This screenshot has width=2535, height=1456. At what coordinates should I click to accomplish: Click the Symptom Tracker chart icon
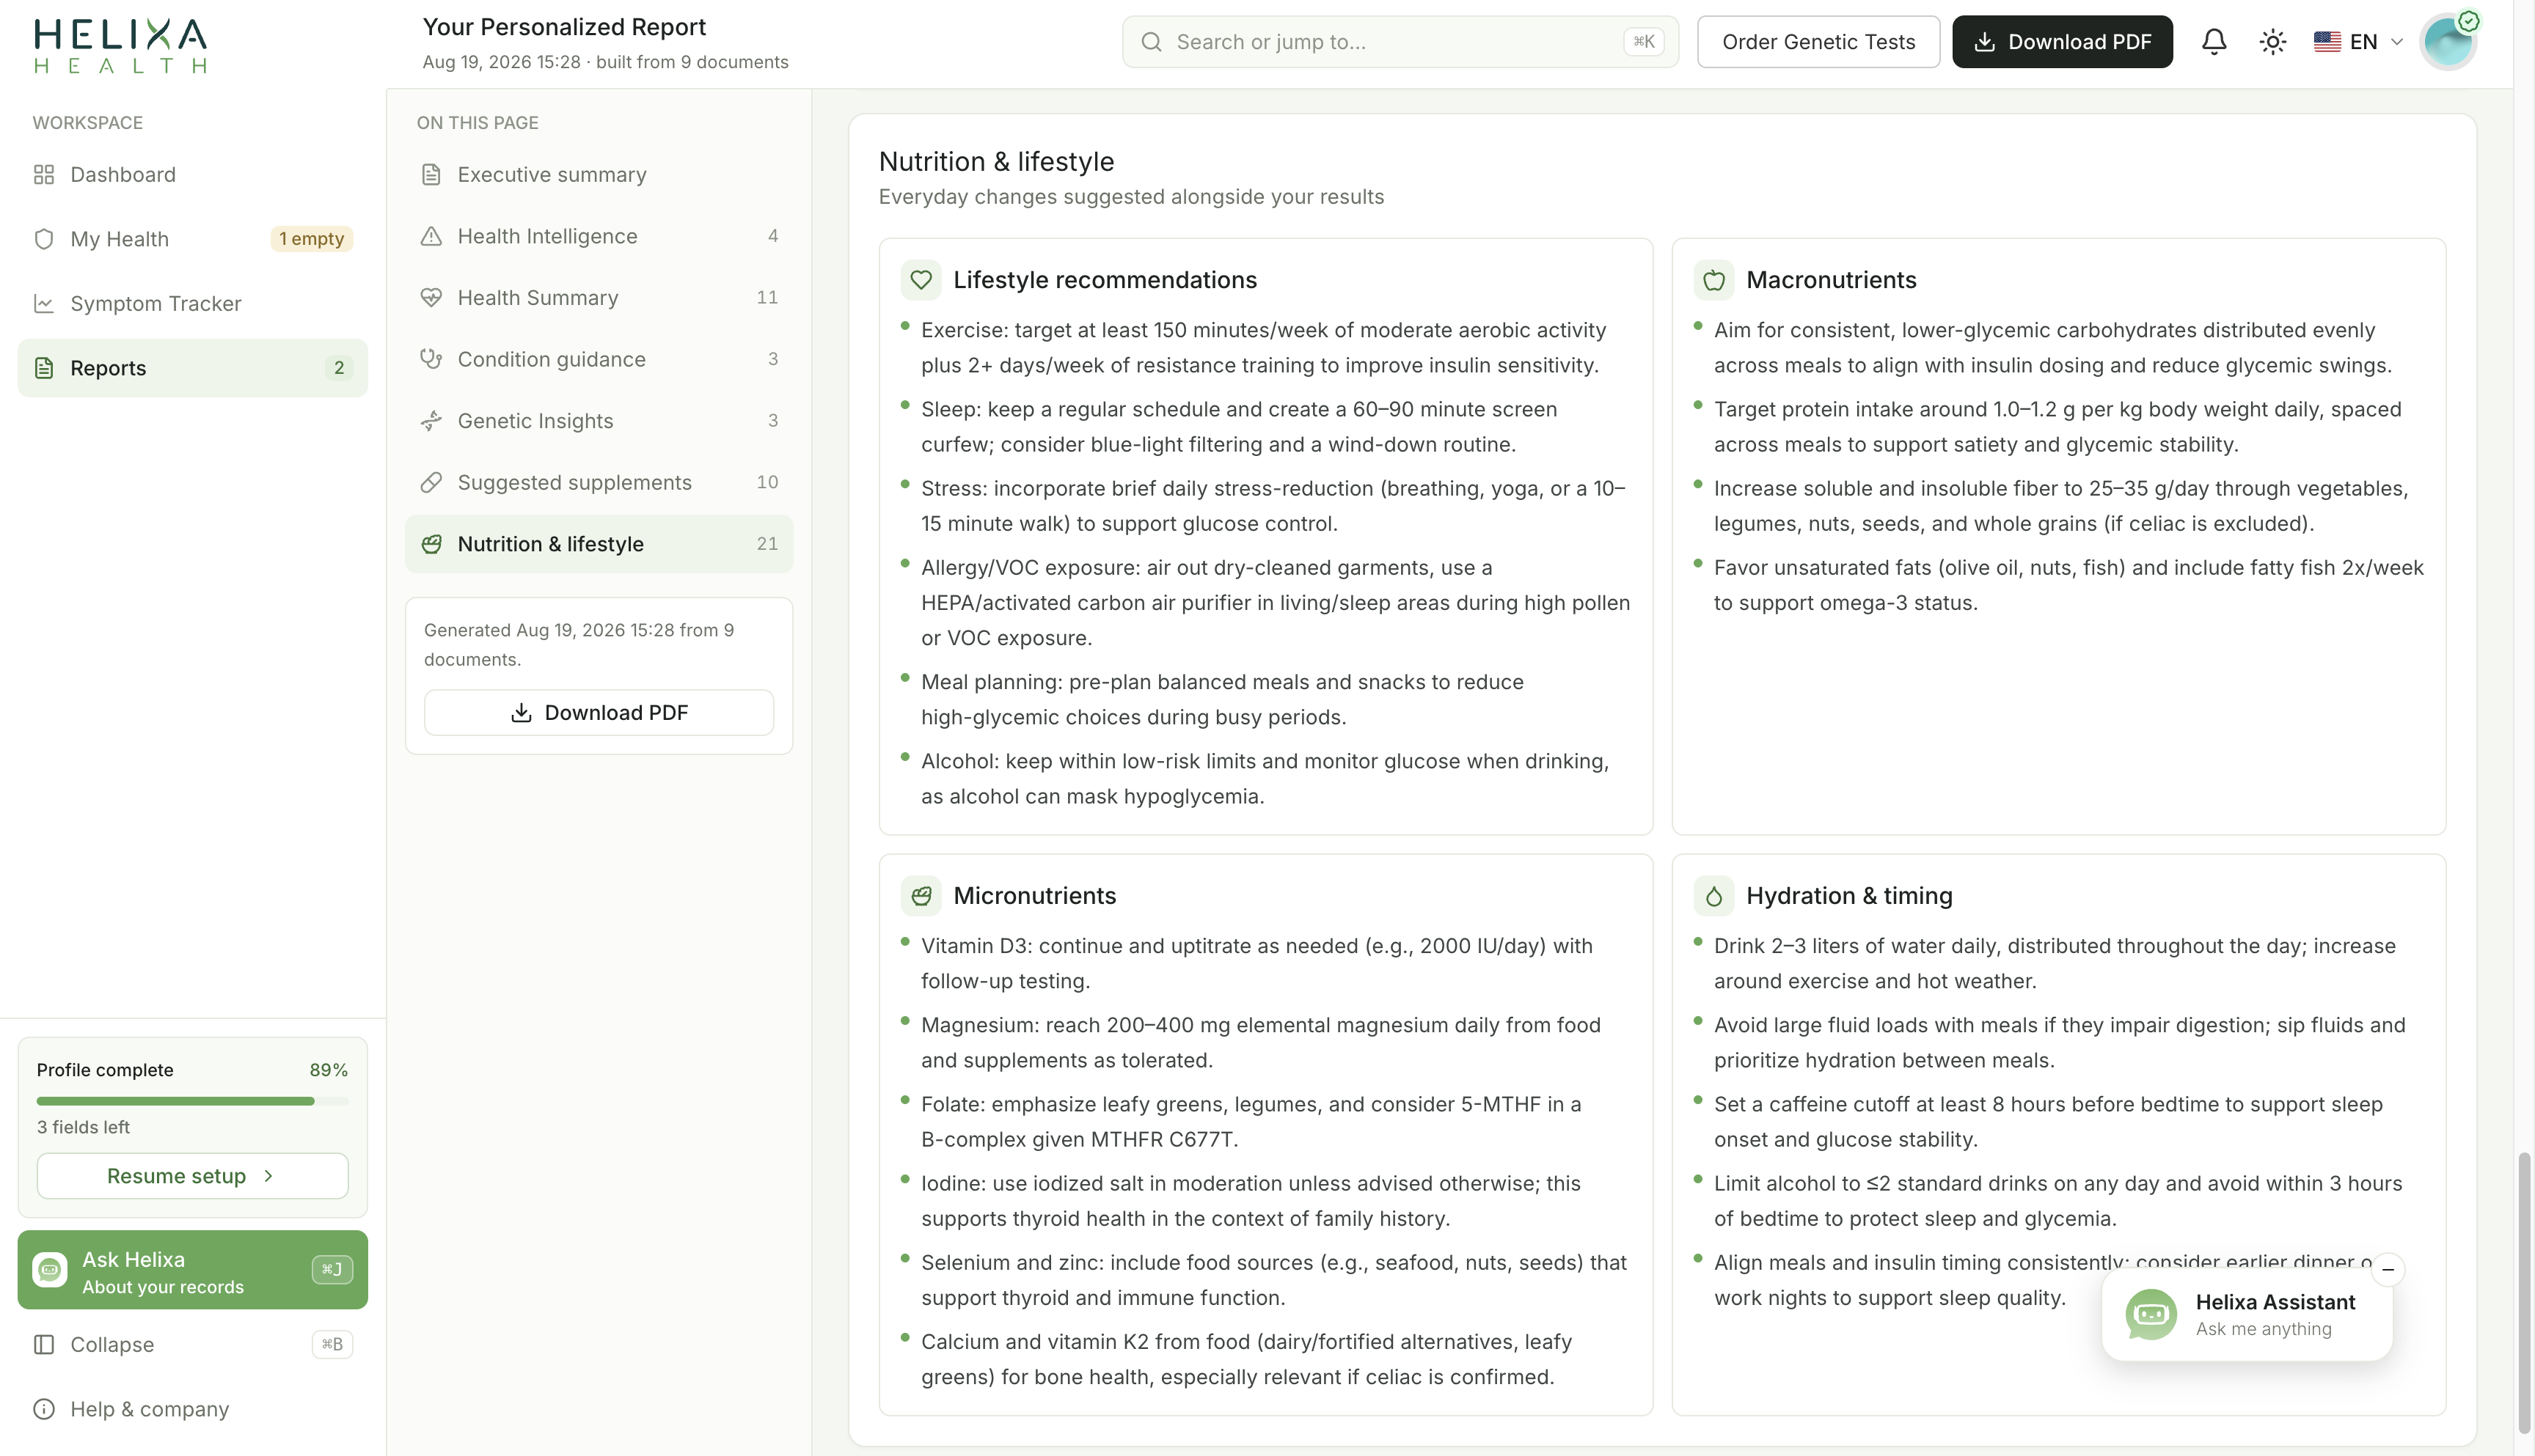pyautogui.click(x=44, y=303)
